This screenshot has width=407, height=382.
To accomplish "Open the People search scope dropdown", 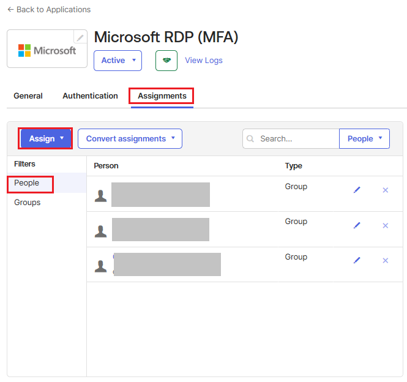I will 365,138.
